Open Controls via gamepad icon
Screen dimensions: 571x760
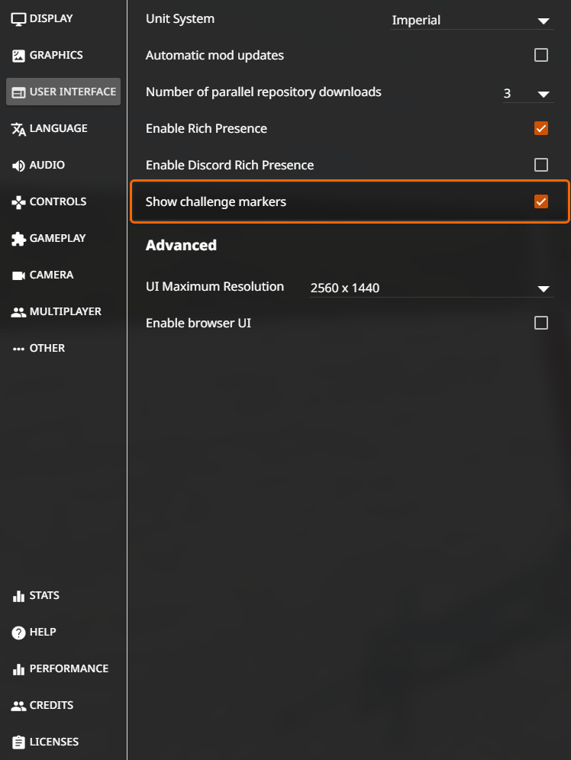point(18,202)
